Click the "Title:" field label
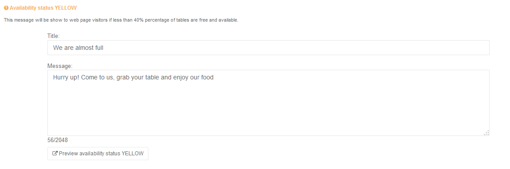Viewport: 510px width, 169px height. pos(54,36)
